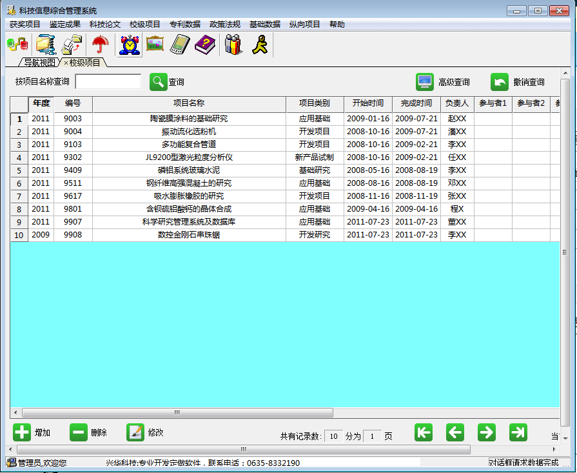Open the 专利数据 menu

pos(185,25)
